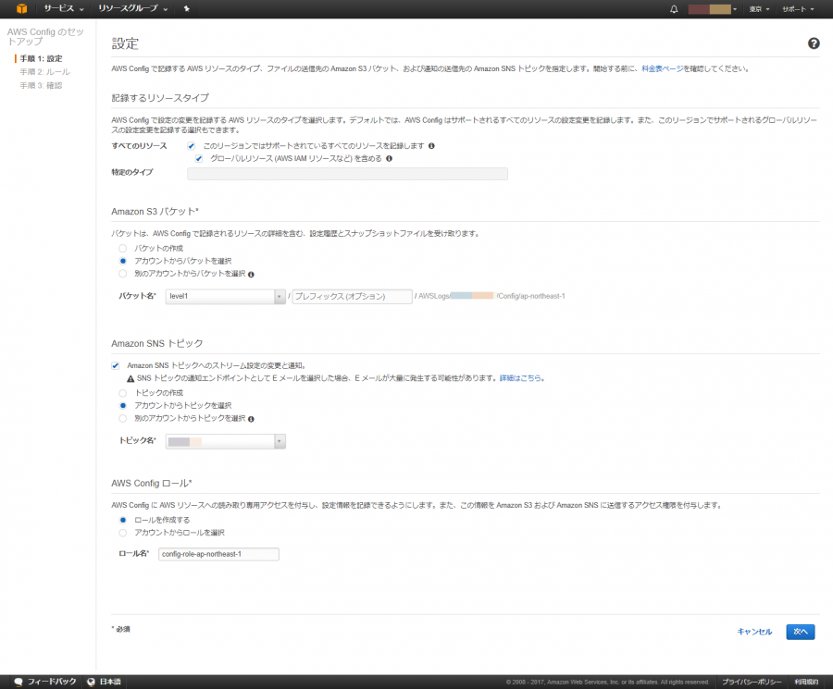
Task: Go to 手順 3: 確認 step
Action: click(x=41, y=85)
